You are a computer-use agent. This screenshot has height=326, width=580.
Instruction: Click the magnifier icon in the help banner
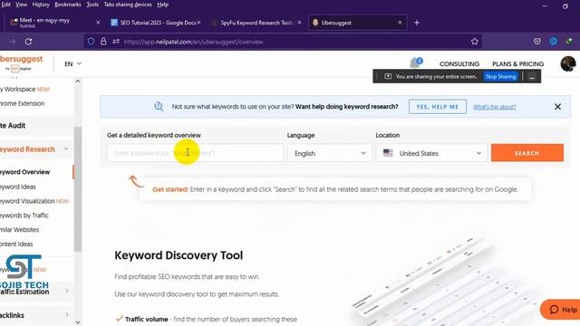159,107
